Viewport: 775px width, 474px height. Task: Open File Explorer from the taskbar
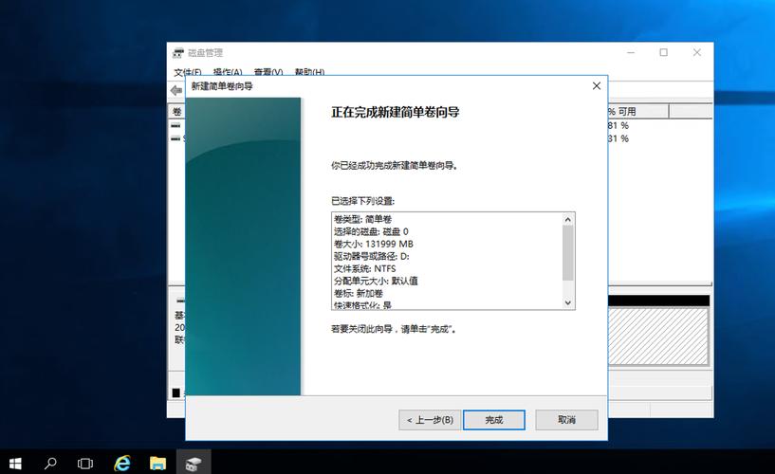[x=157, y=464]
